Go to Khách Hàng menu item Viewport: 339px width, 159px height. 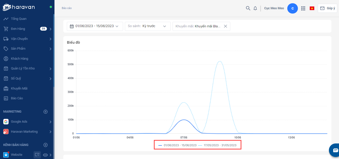(19, 59)
